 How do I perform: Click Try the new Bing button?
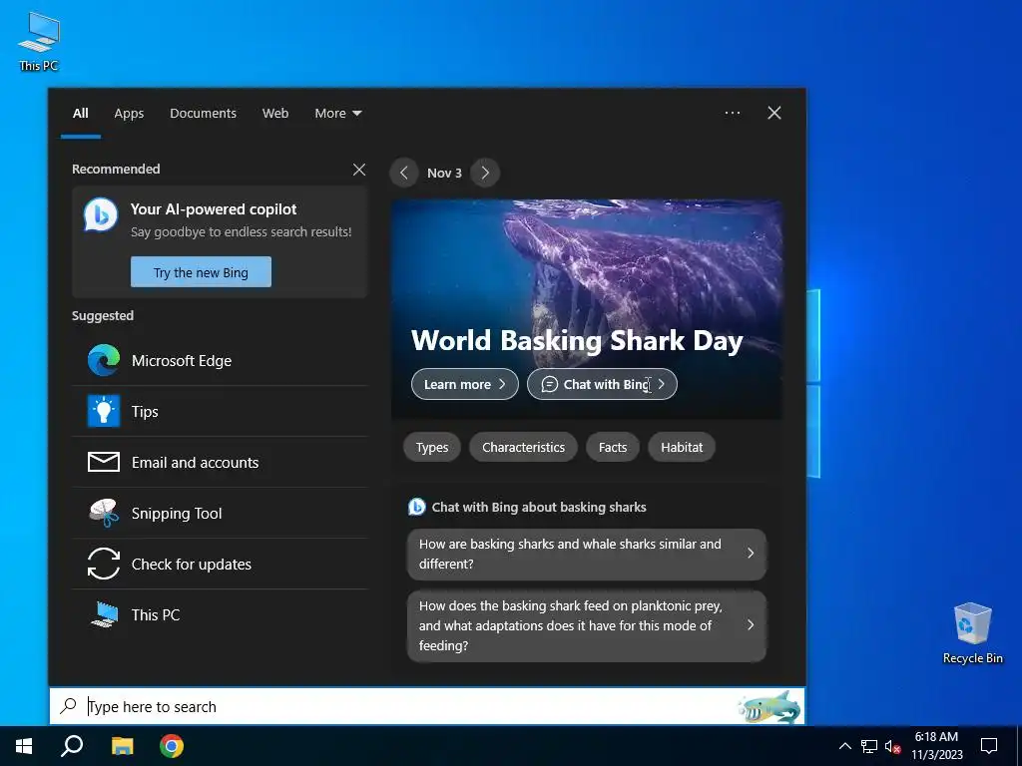pyautogui.click(x=201, y=271)
